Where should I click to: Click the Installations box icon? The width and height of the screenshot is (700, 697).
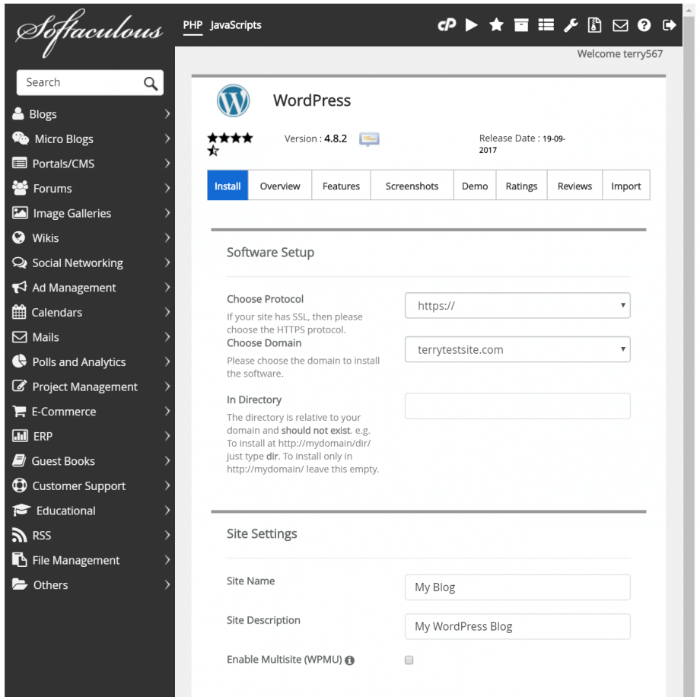click(x=522, y=25)
